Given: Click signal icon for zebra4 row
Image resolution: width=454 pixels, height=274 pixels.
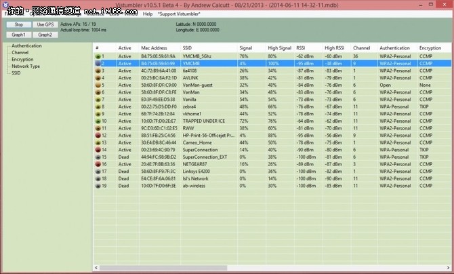Looking at the screenshot, I should [98, 106].
